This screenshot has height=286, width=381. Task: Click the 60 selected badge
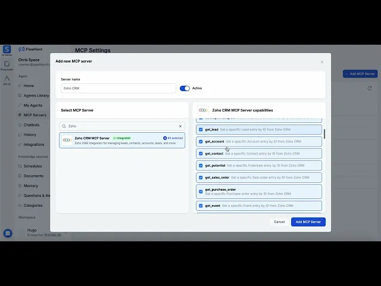(x=173, y=138)
